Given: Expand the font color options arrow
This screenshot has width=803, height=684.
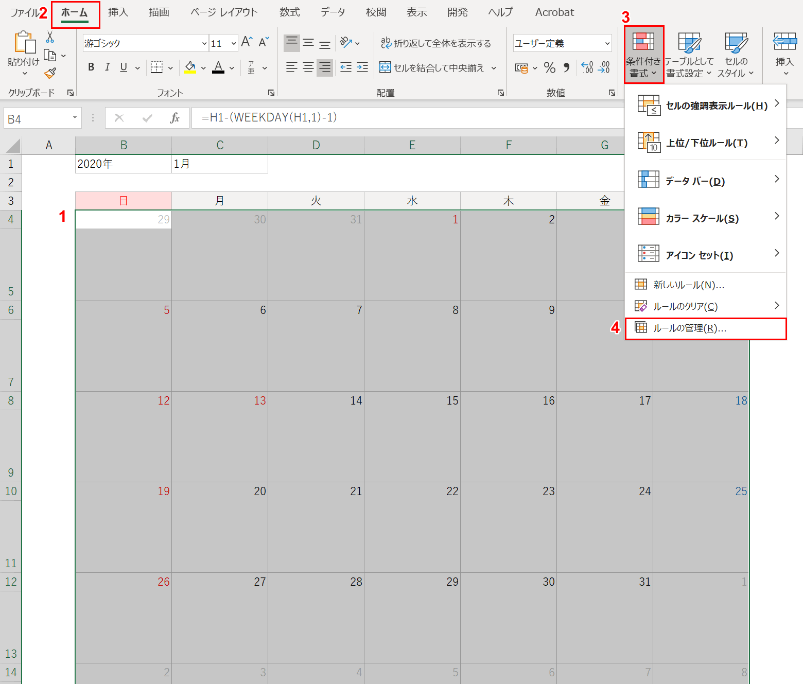Looking at the screenshot, I should (x=232, y=68).
